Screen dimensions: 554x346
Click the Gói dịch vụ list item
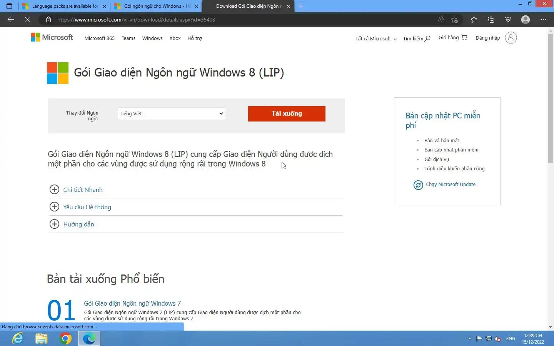[437, 160]
